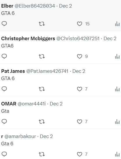
Task: Like Pat James' tweet
Action: click(79, 89)
